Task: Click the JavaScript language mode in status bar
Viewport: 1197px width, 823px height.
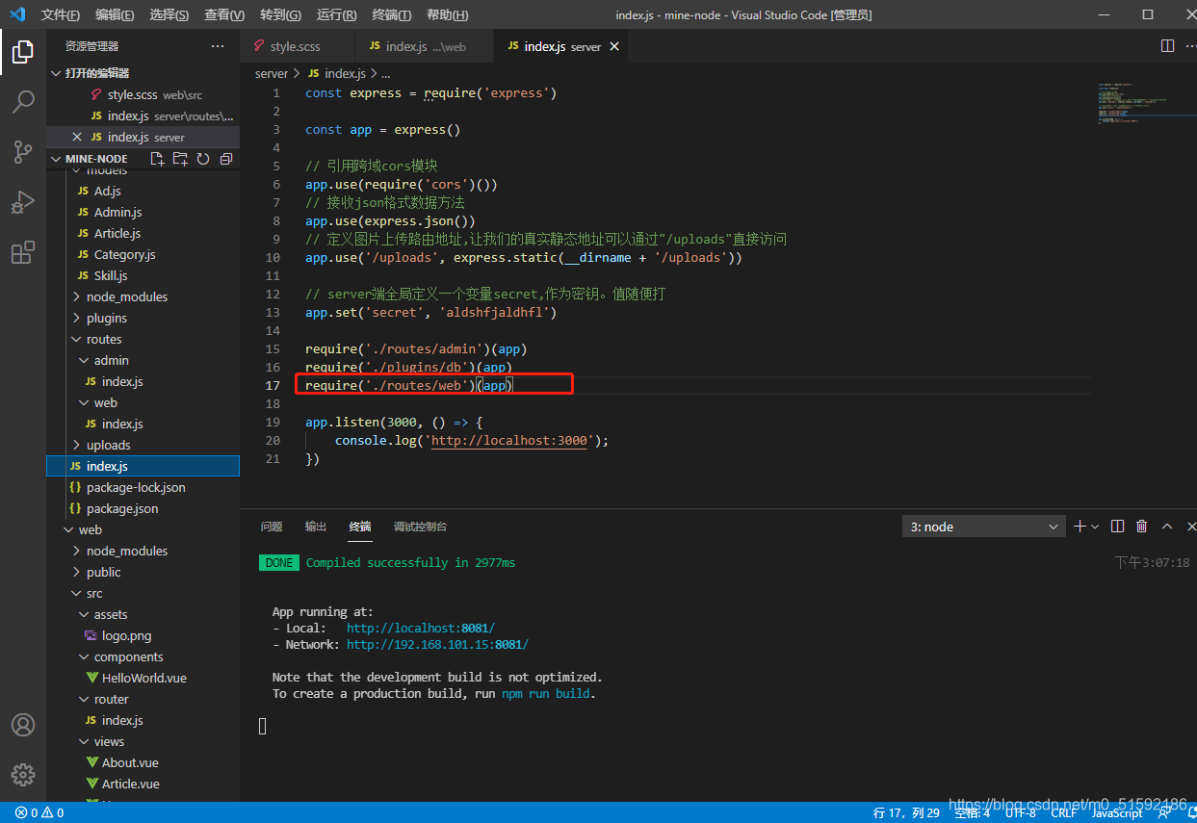Action: [x=1117, y=813]
